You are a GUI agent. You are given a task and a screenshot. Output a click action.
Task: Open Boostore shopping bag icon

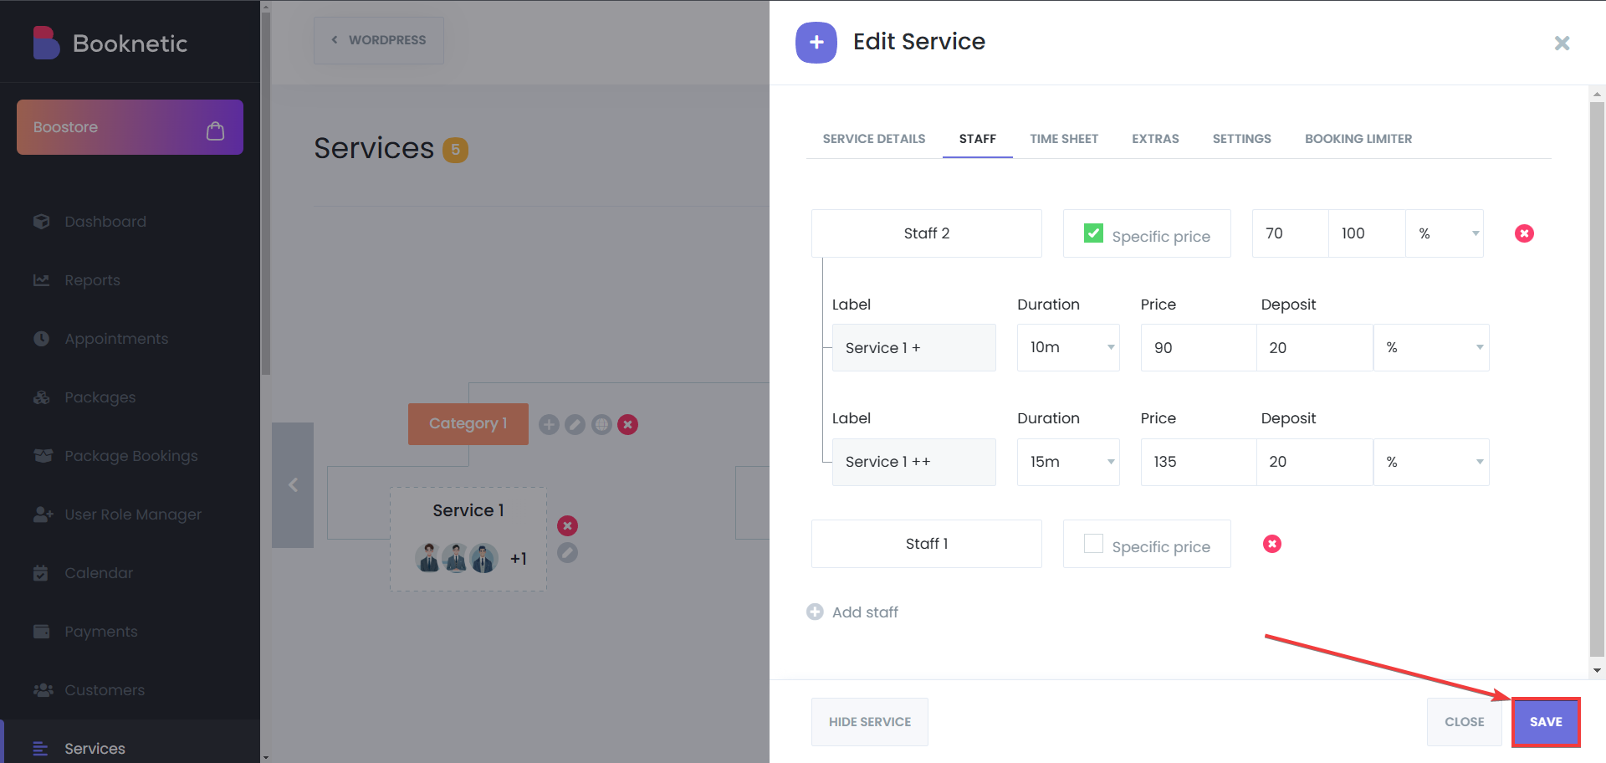click(215, 131)
